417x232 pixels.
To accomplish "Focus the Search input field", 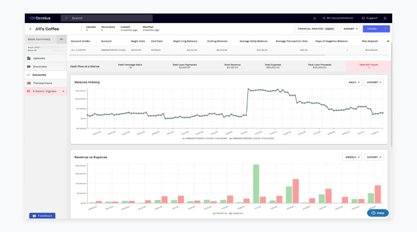I will tap(107, 18).
